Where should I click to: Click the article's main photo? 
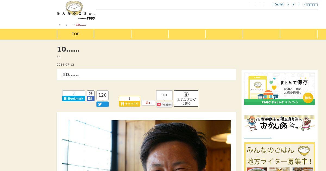point(146,145)
